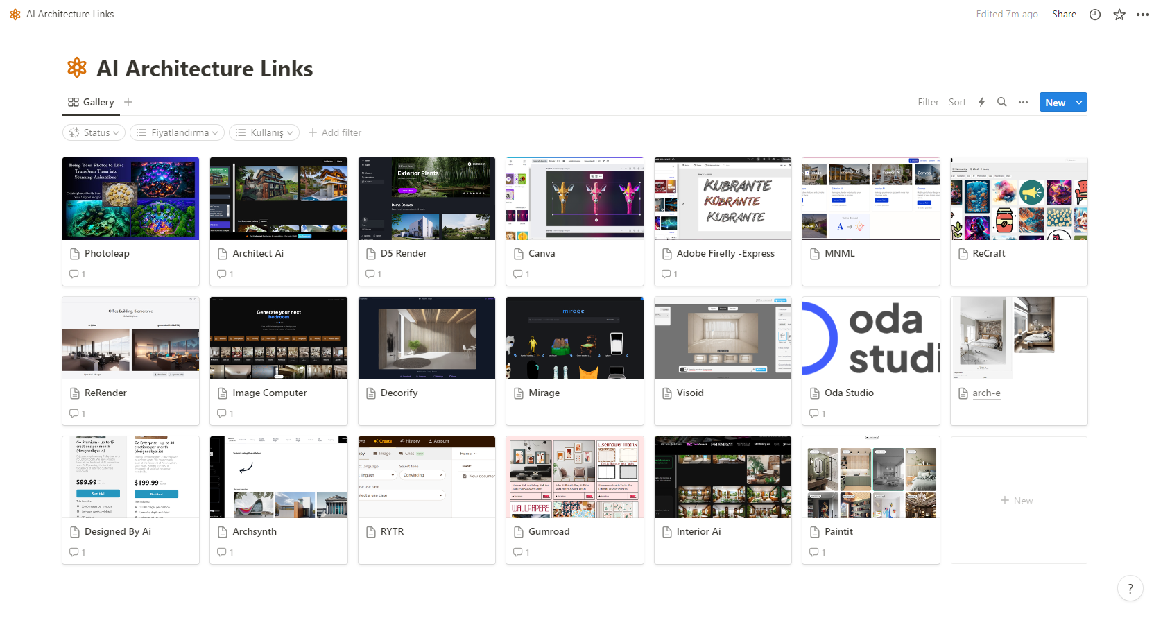This screenshot has height=618, width=1154.
Task: Switch to the Gallery view tab
Action: pyautogui.click(x=91, y=102)
